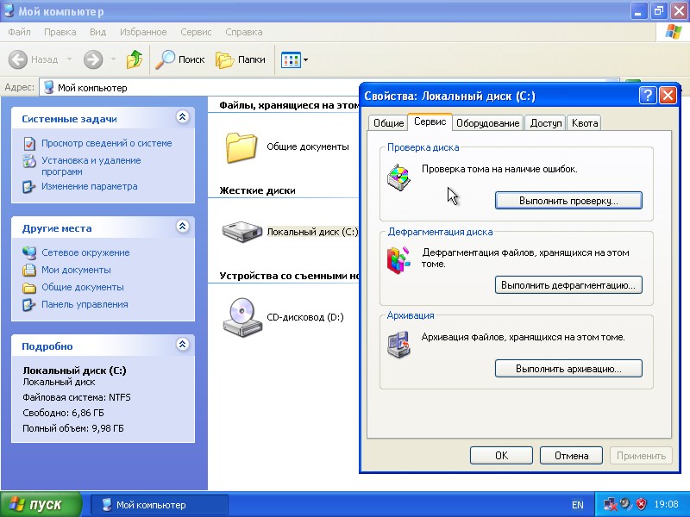Open the Справка menu
Image resolution: width=690 pixels, height=517 pixels.
coord(244,32)
